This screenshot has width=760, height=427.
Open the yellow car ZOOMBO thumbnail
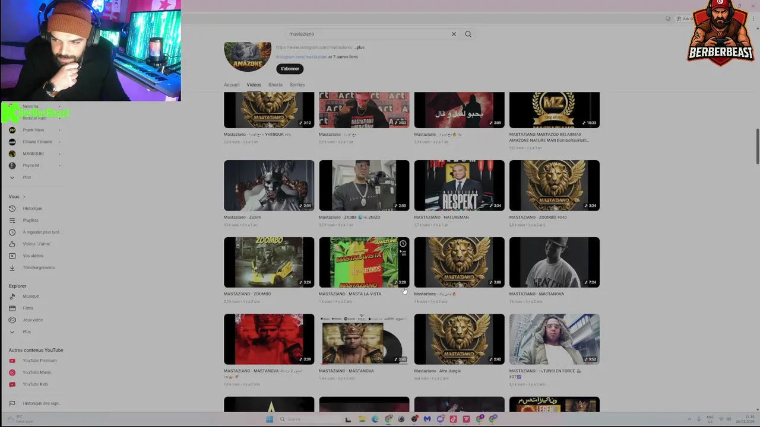pyautogui.click(x=269, y=262)
